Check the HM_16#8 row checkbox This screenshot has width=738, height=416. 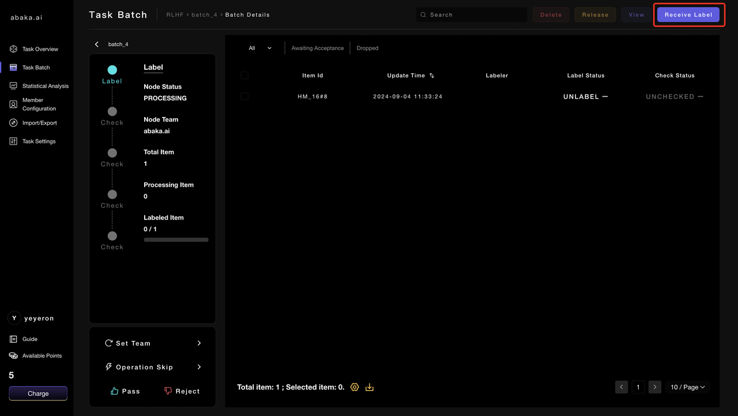[x=244, y=96]
